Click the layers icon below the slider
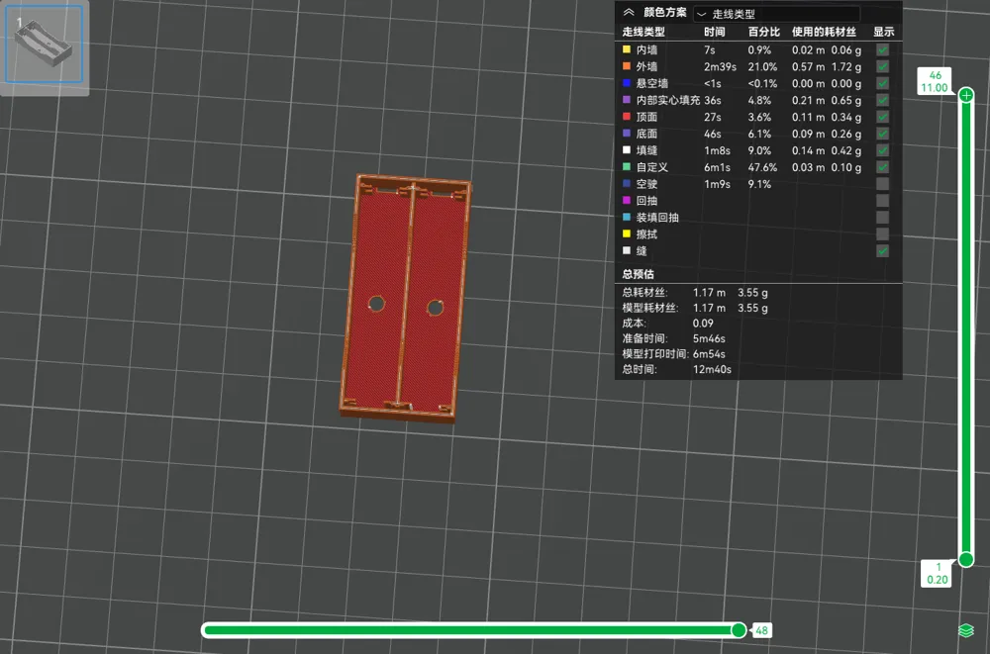Screen dimensions: 990x654 [x=965, y=630]
